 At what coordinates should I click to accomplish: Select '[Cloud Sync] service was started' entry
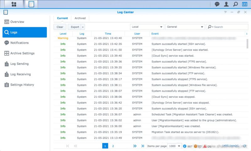click(150, 56)
